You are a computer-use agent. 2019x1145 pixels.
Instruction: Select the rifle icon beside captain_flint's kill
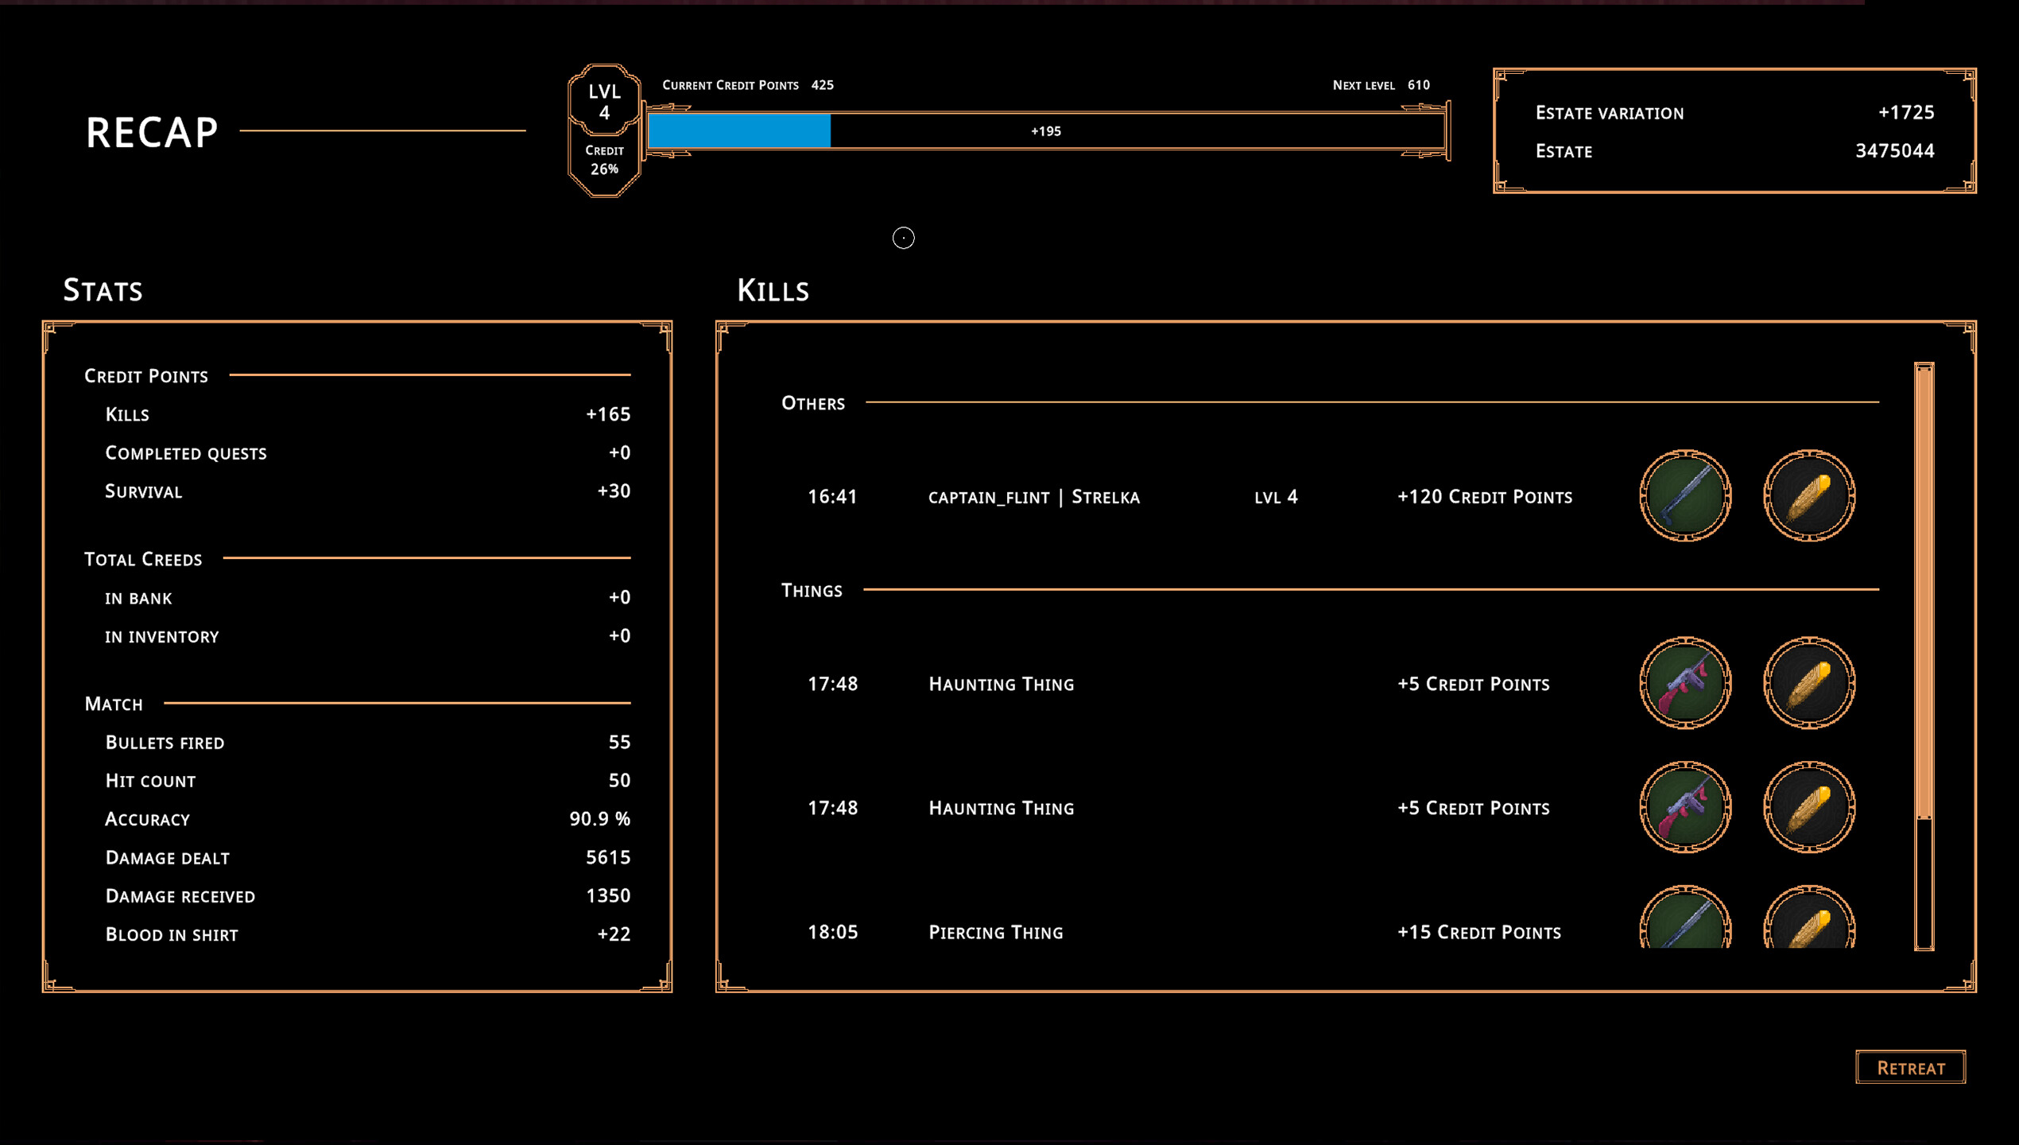pyautogui.click(x=1685, y=496)
